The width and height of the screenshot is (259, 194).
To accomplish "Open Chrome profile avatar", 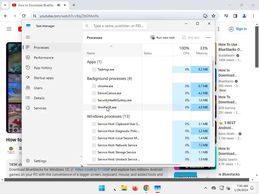I will click(x=244, y=16).
